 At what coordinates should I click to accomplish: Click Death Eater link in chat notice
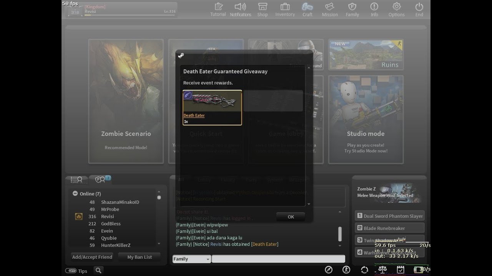click(x=265, y=244)
